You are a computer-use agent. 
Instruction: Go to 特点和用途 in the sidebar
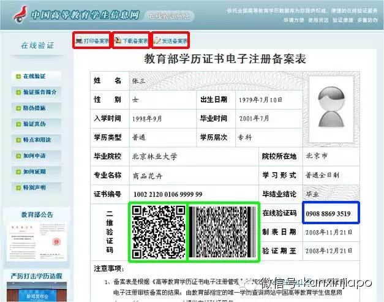(x=38, y=140)
